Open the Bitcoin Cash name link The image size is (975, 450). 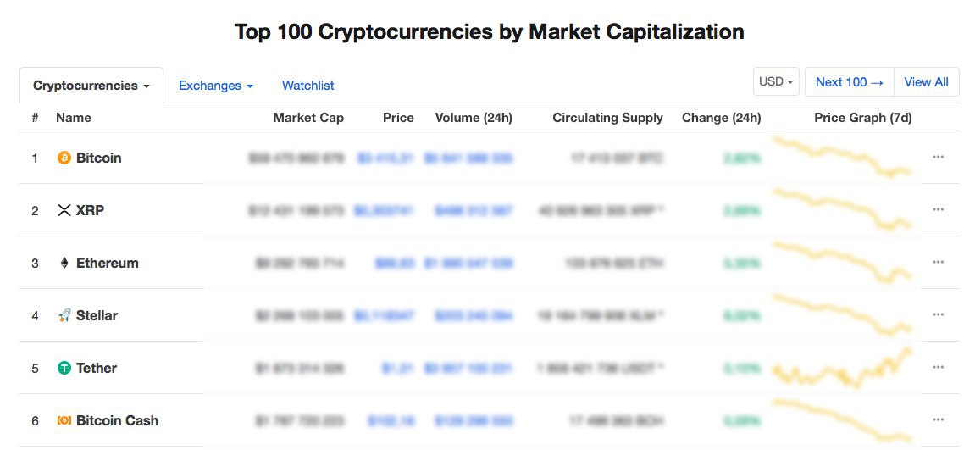tap(117, 420)
